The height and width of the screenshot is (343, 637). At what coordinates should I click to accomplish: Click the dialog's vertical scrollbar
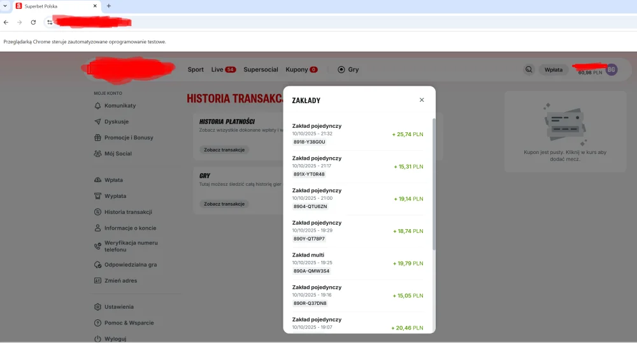[434, 185]
